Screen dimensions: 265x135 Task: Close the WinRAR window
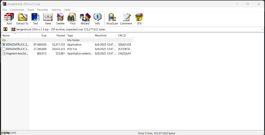pos(259,4)
